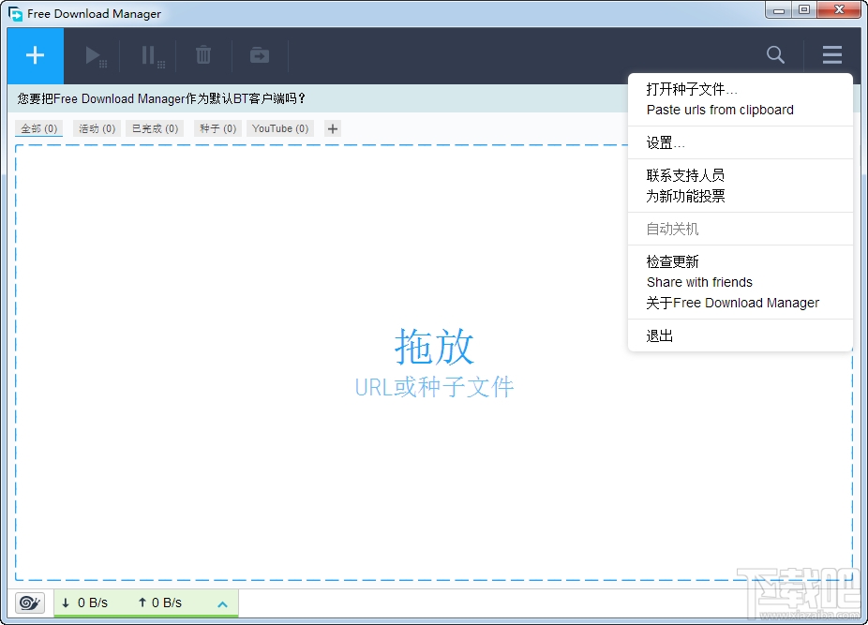Select the Resume download play icon
868x625 pixels.
point(94,55)
